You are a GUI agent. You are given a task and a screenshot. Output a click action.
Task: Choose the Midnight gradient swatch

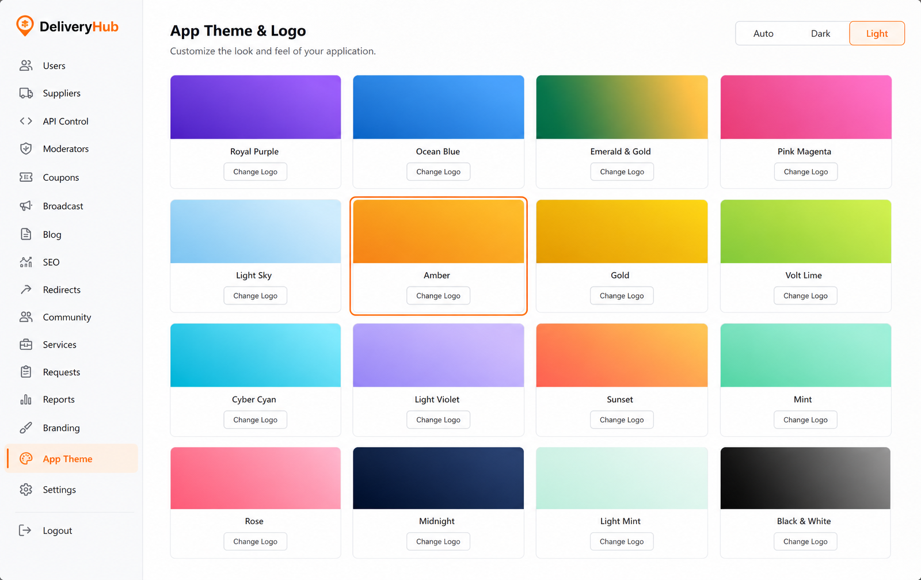coord(439,478)
